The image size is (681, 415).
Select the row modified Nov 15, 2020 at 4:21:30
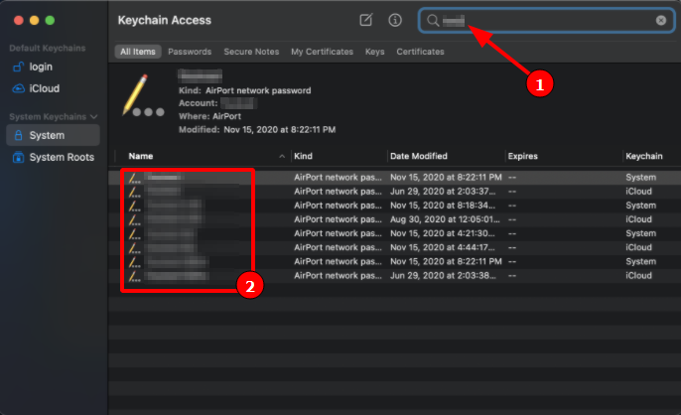pyautogui.click(x=394, y=233)
